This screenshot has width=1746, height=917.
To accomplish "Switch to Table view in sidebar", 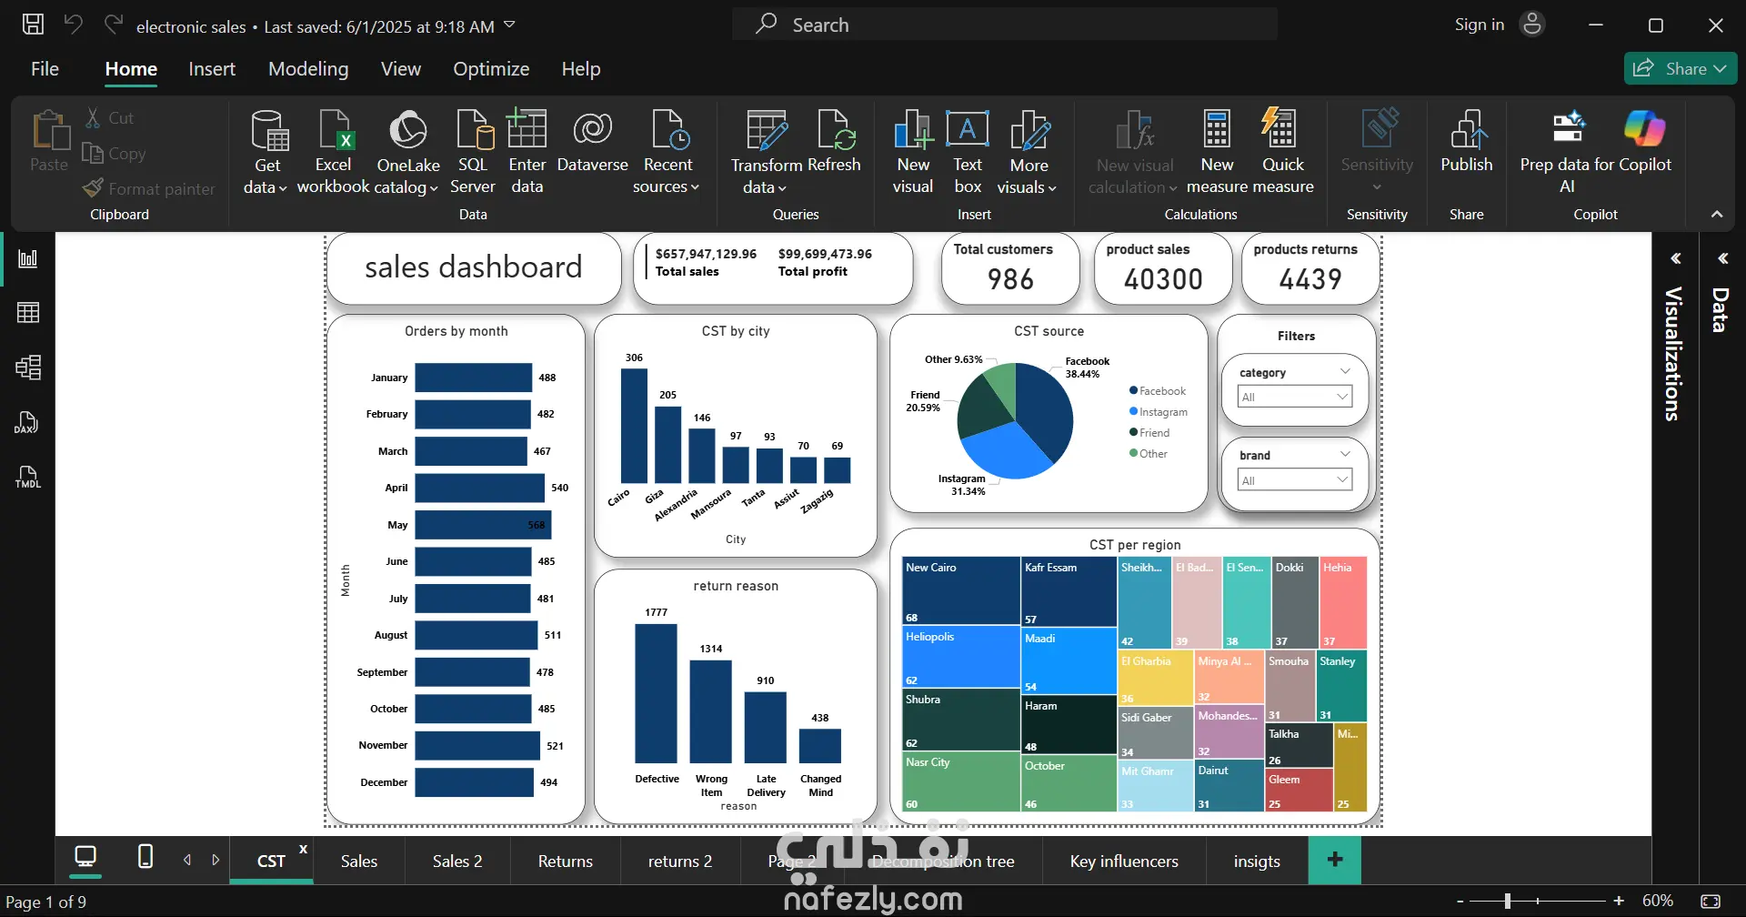I will pyautogui.click(x=28, y=313).
